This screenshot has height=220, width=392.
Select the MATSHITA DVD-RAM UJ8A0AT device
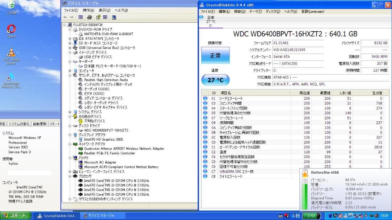pos(109,34)
